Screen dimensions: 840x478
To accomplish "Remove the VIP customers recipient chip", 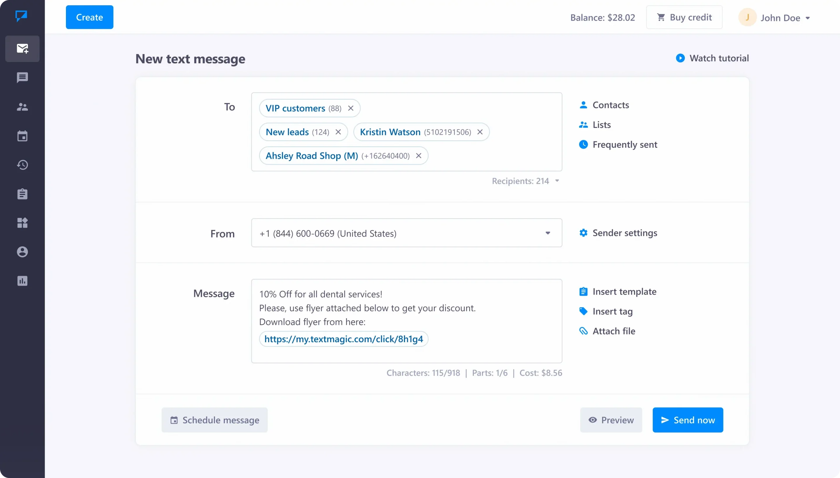I will [x=350, y=108].
